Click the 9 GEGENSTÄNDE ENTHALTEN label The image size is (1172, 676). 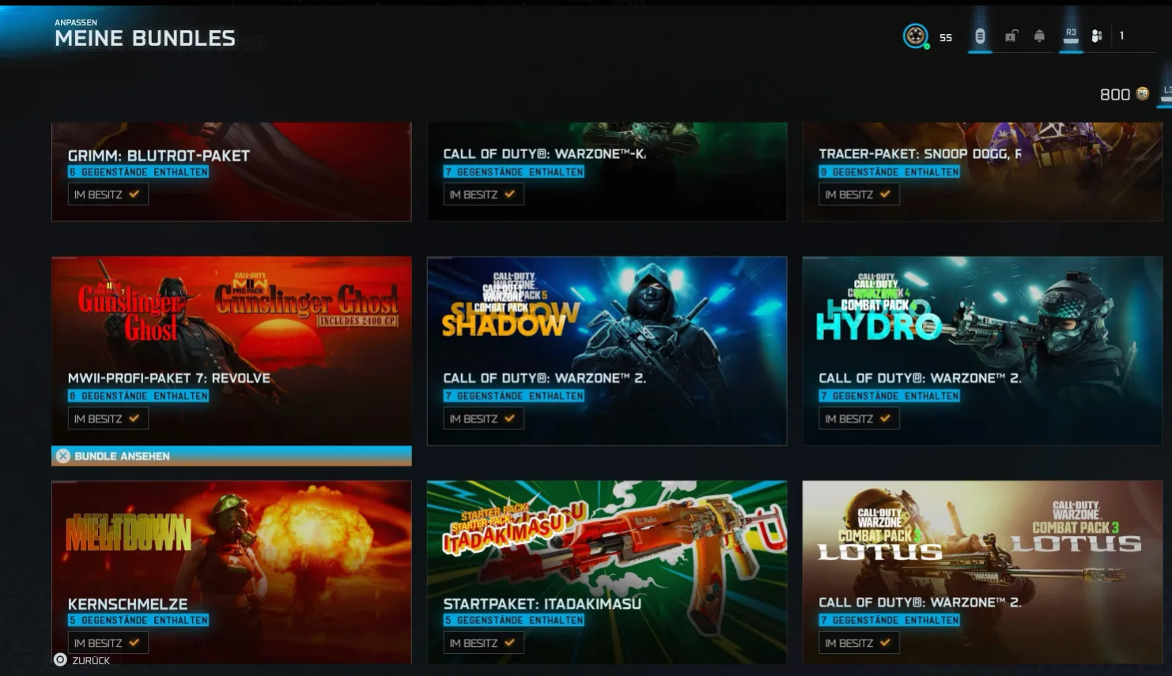(x=890, y=172)
